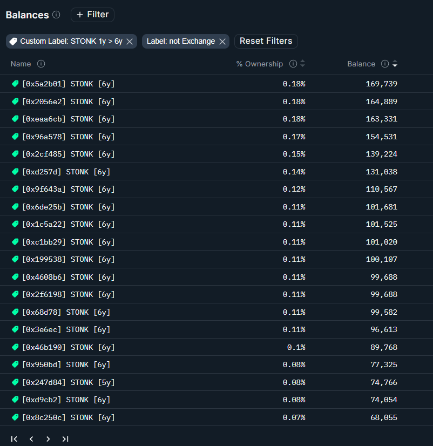The image size is (433, 446).
Task: Click the tag icon of 0x199538 row
Action: point(15,259)
